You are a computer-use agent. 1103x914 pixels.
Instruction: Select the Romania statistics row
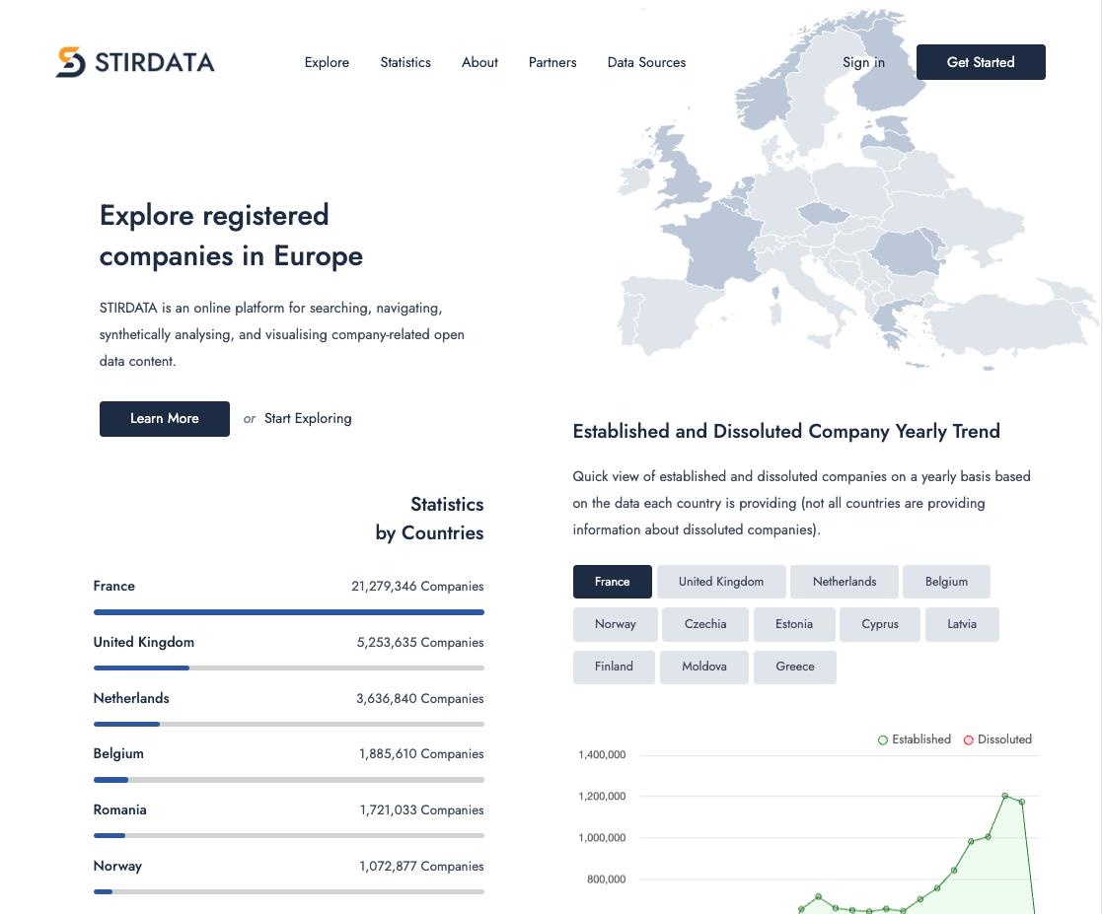(x=288, y=810)
